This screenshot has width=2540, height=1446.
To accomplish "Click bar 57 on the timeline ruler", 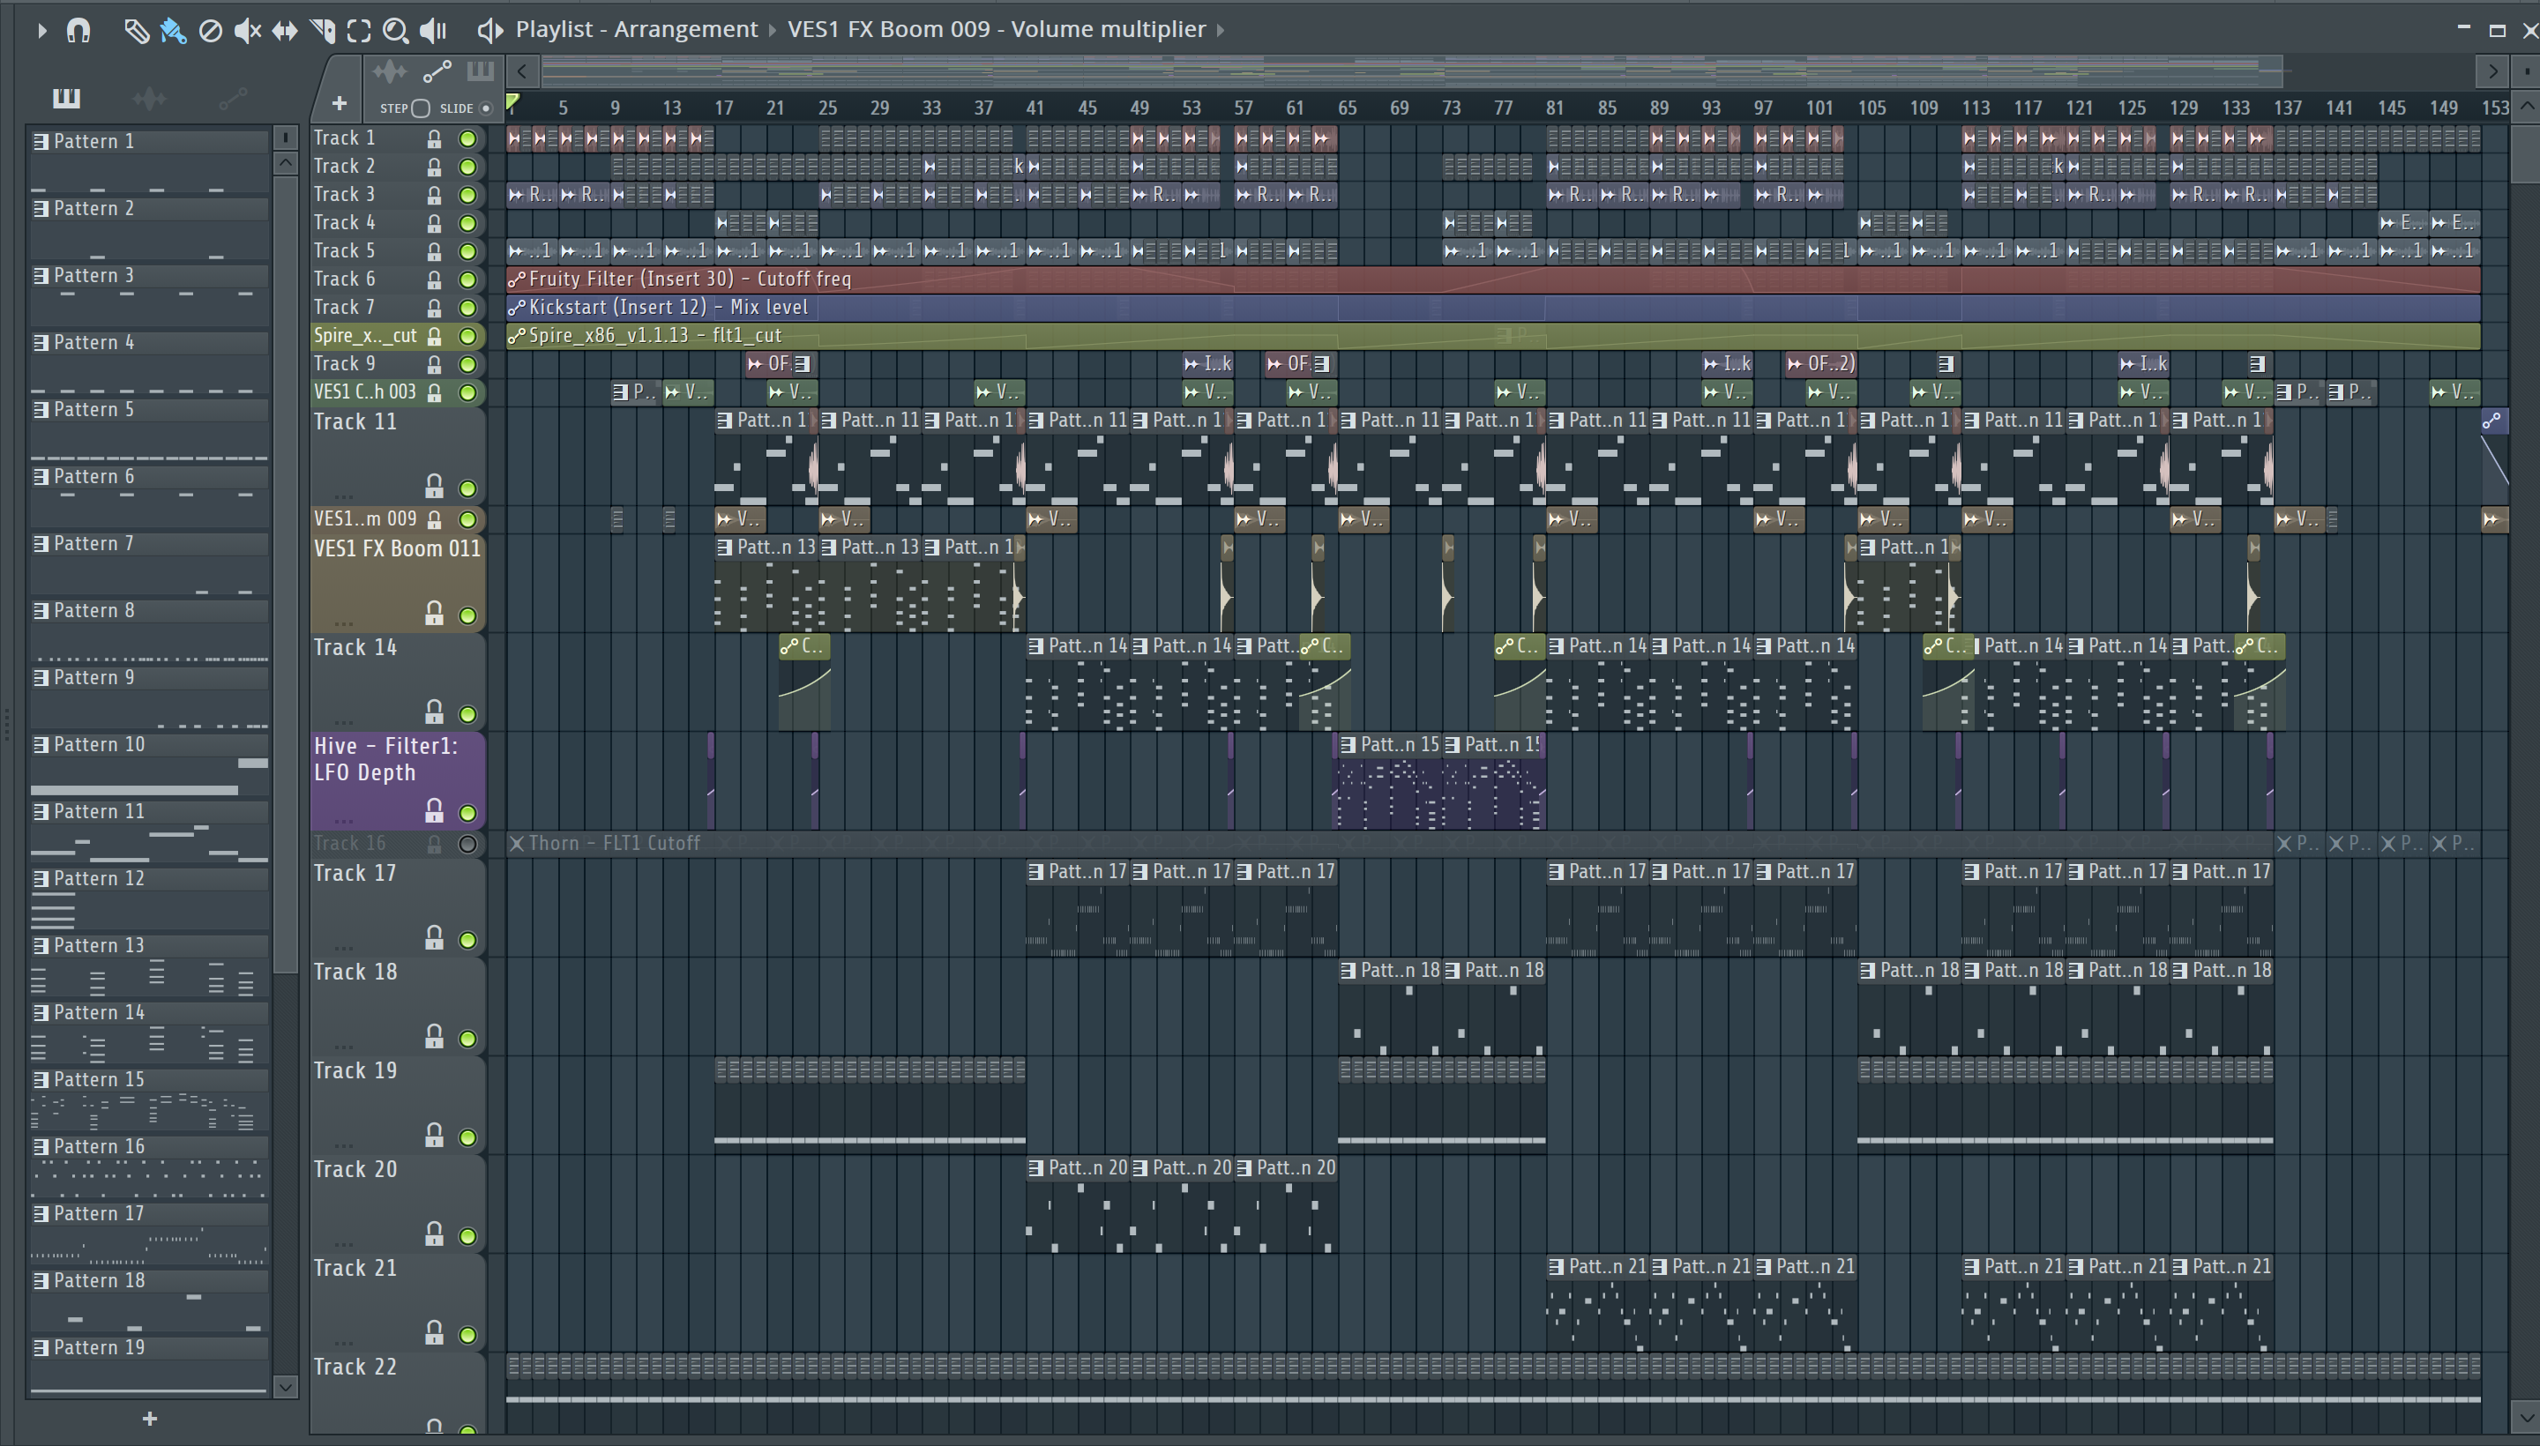I will pyautogui.click(x=1243, y=108).
